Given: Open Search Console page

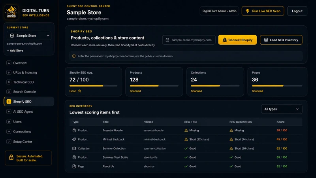Looking at the screenshot, I should point(29,92).
